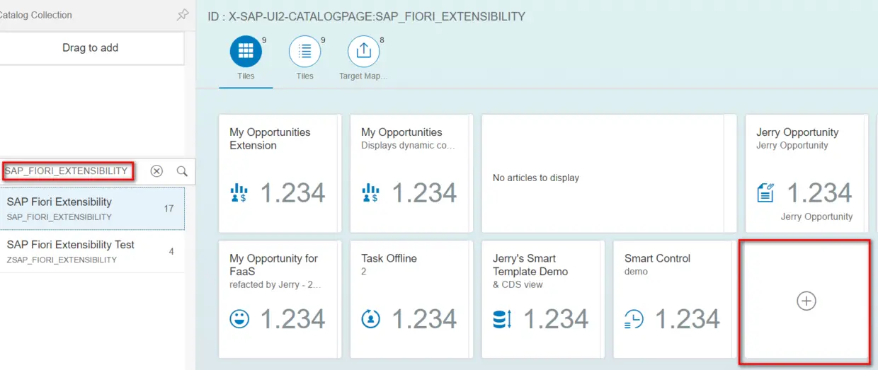Select SAP Fiori Extensibility catalog
Viewport: 878px width, 370px height.
[92, 209]
